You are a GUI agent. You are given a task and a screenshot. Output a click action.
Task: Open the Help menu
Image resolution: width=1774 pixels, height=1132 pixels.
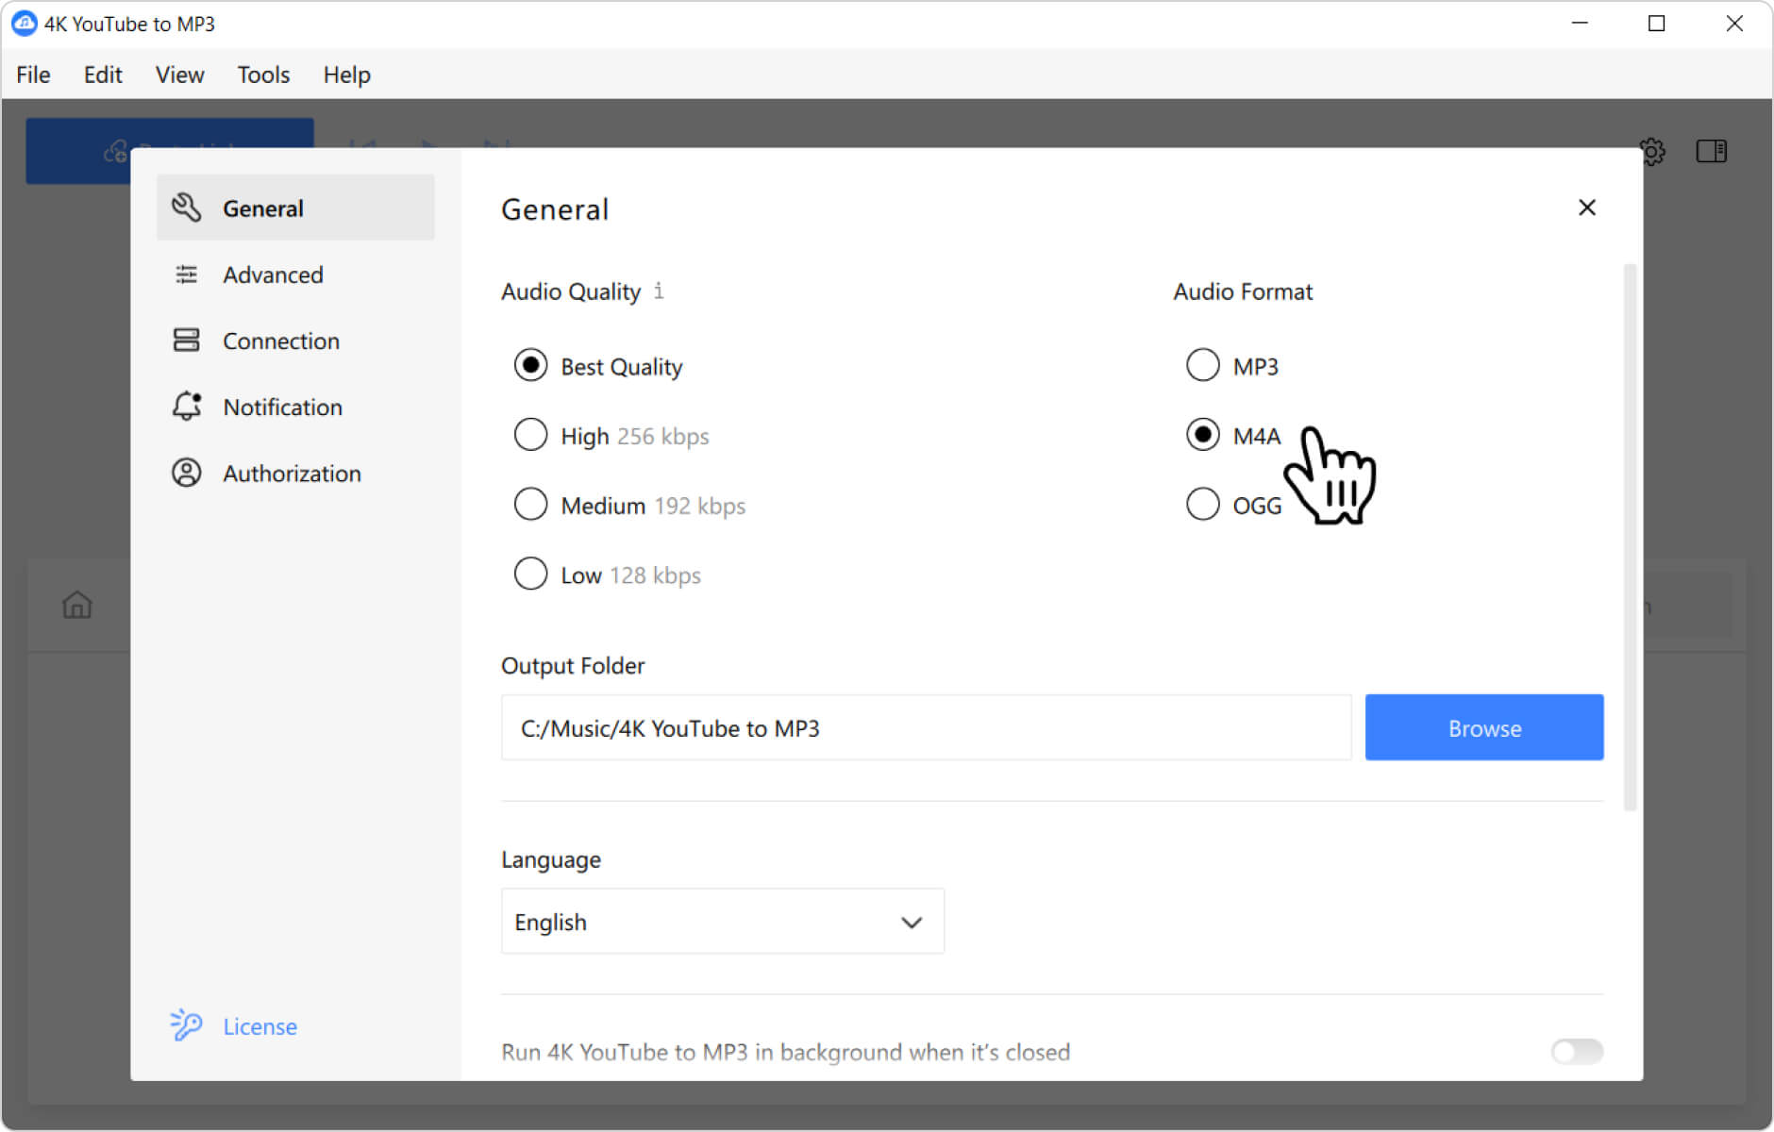point(346,75)
